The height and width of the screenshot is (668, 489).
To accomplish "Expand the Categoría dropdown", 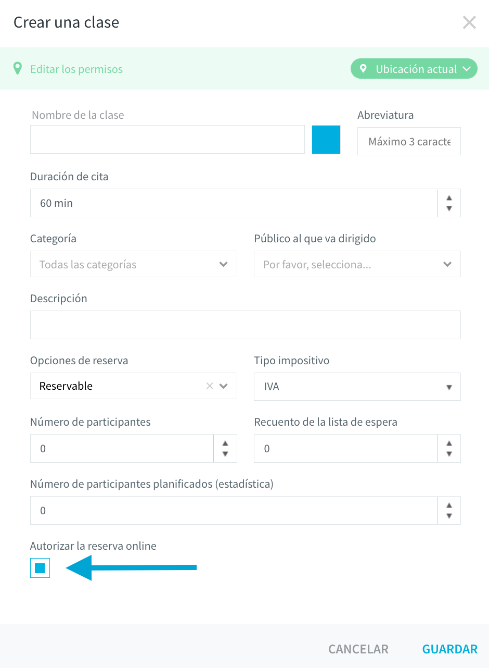I will tap(134, 264).
